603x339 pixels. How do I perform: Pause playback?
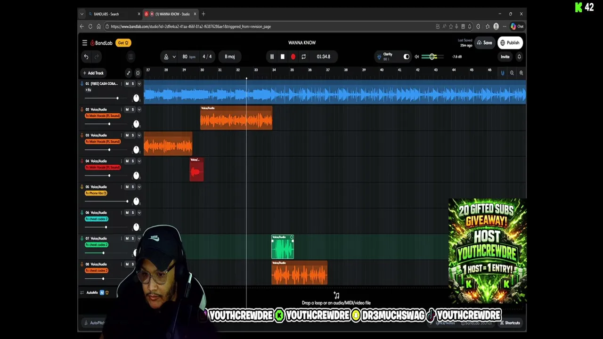tap(272, 56)
